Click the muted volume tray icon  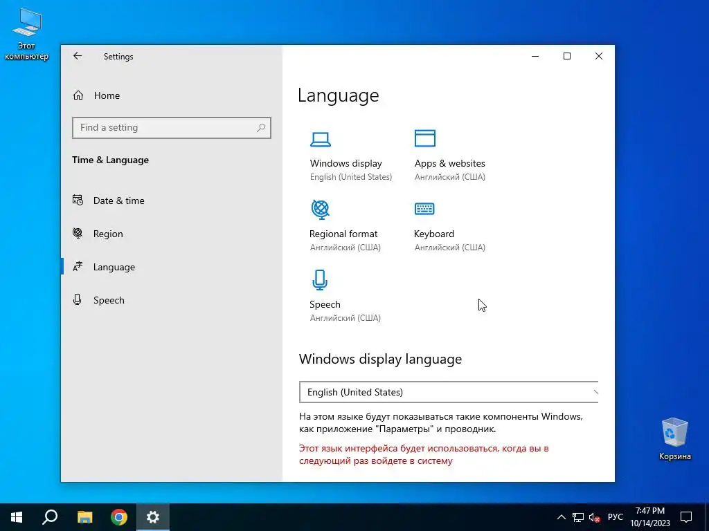click(x=595, y=517)
